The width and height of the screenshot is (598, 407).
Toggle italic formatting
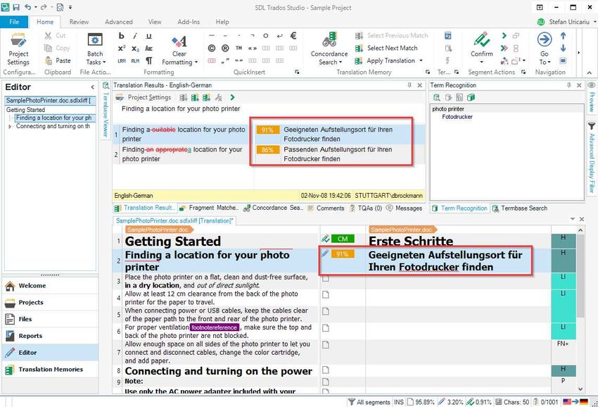(135, 35)
